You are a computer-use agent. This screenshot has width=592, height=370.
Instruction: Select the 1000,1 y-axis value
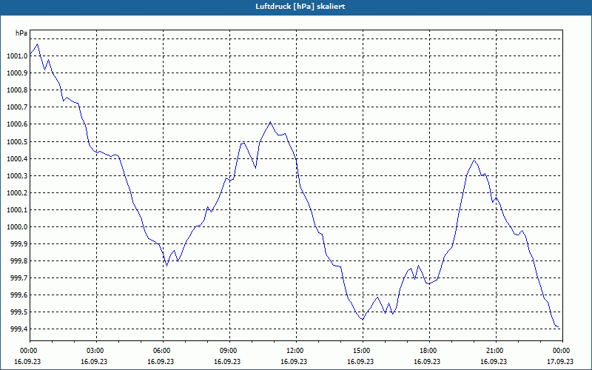pyautogui.click(x=17, y=210)
